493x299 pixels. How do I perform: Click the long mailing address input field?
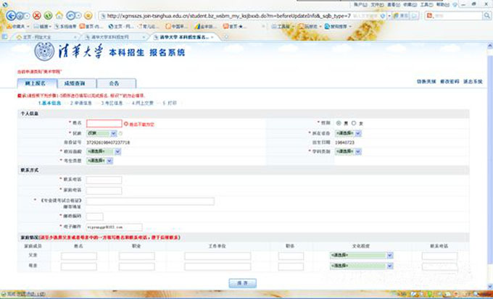(150, 201)
